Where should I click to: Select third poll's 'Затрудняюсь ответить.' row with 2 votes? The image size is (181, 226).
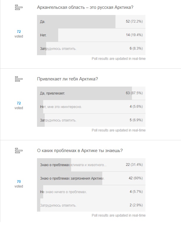tap(91, 205)
